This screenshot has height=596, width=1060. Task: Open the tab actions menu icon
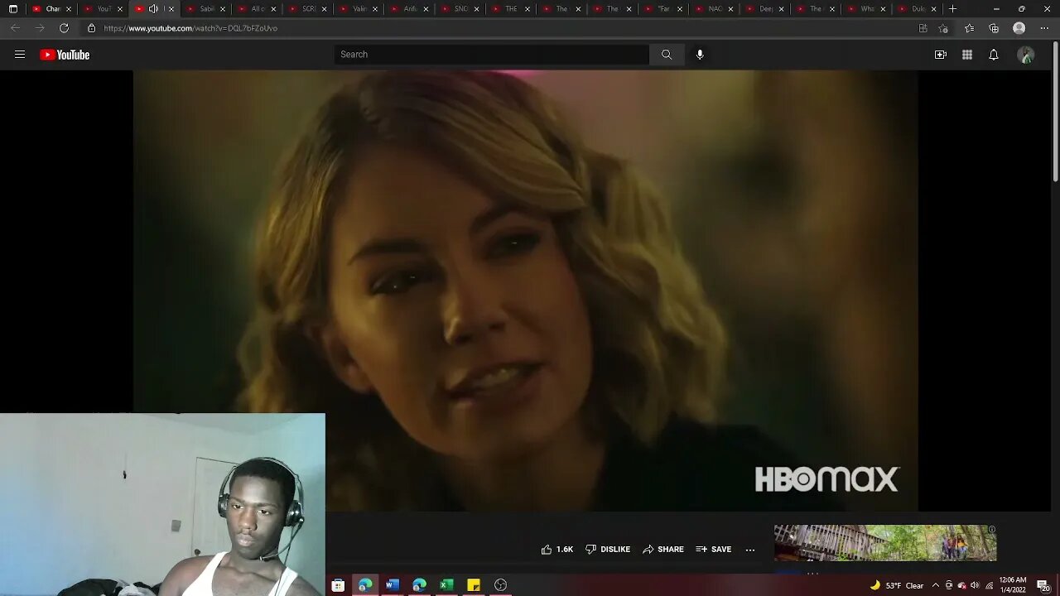(12, 9)
